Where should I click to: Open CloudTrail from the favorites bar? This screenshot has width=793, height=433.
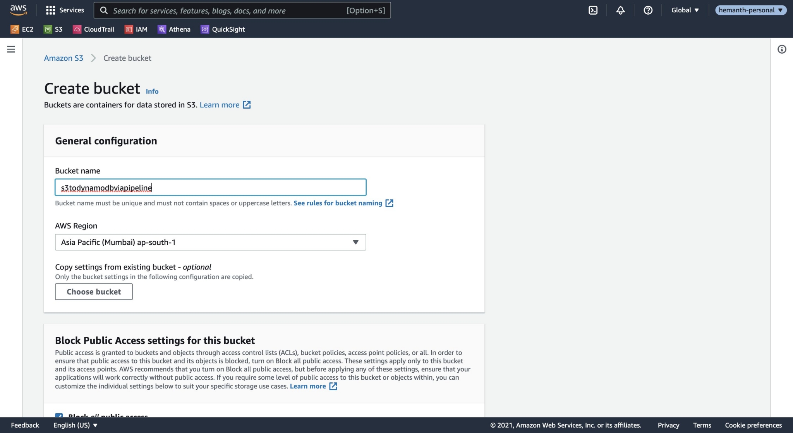(94, 29)
